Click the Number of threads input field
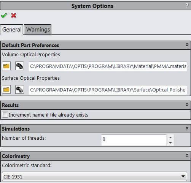Viewport: 191px width, 183px height. coord(134,140)
